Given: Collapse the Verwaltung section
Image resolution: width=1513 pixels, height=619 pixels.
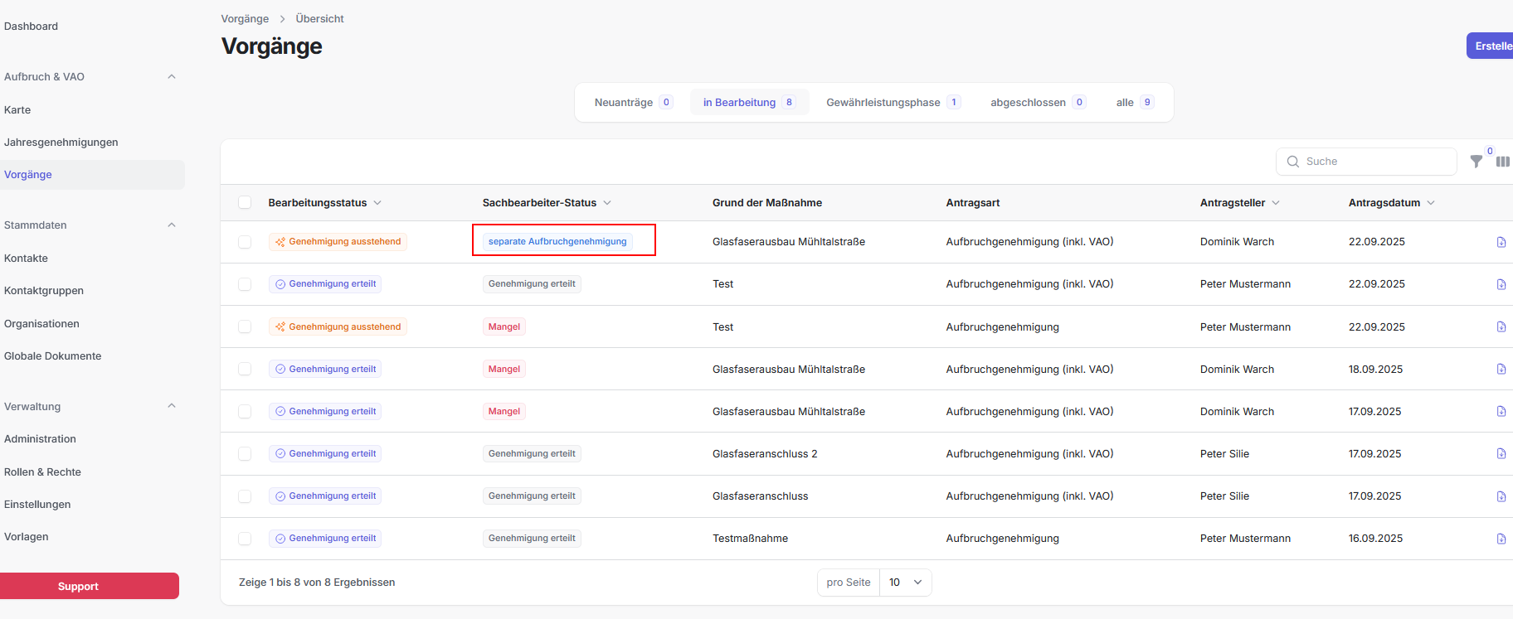Looking at the screenshot, I should [172, 406].
